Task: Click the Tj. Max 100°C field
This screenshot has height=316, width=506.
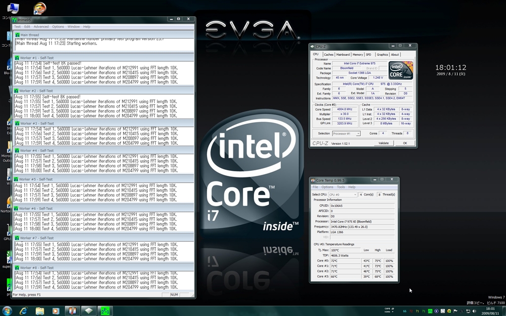Action: [x=345, y=250]
